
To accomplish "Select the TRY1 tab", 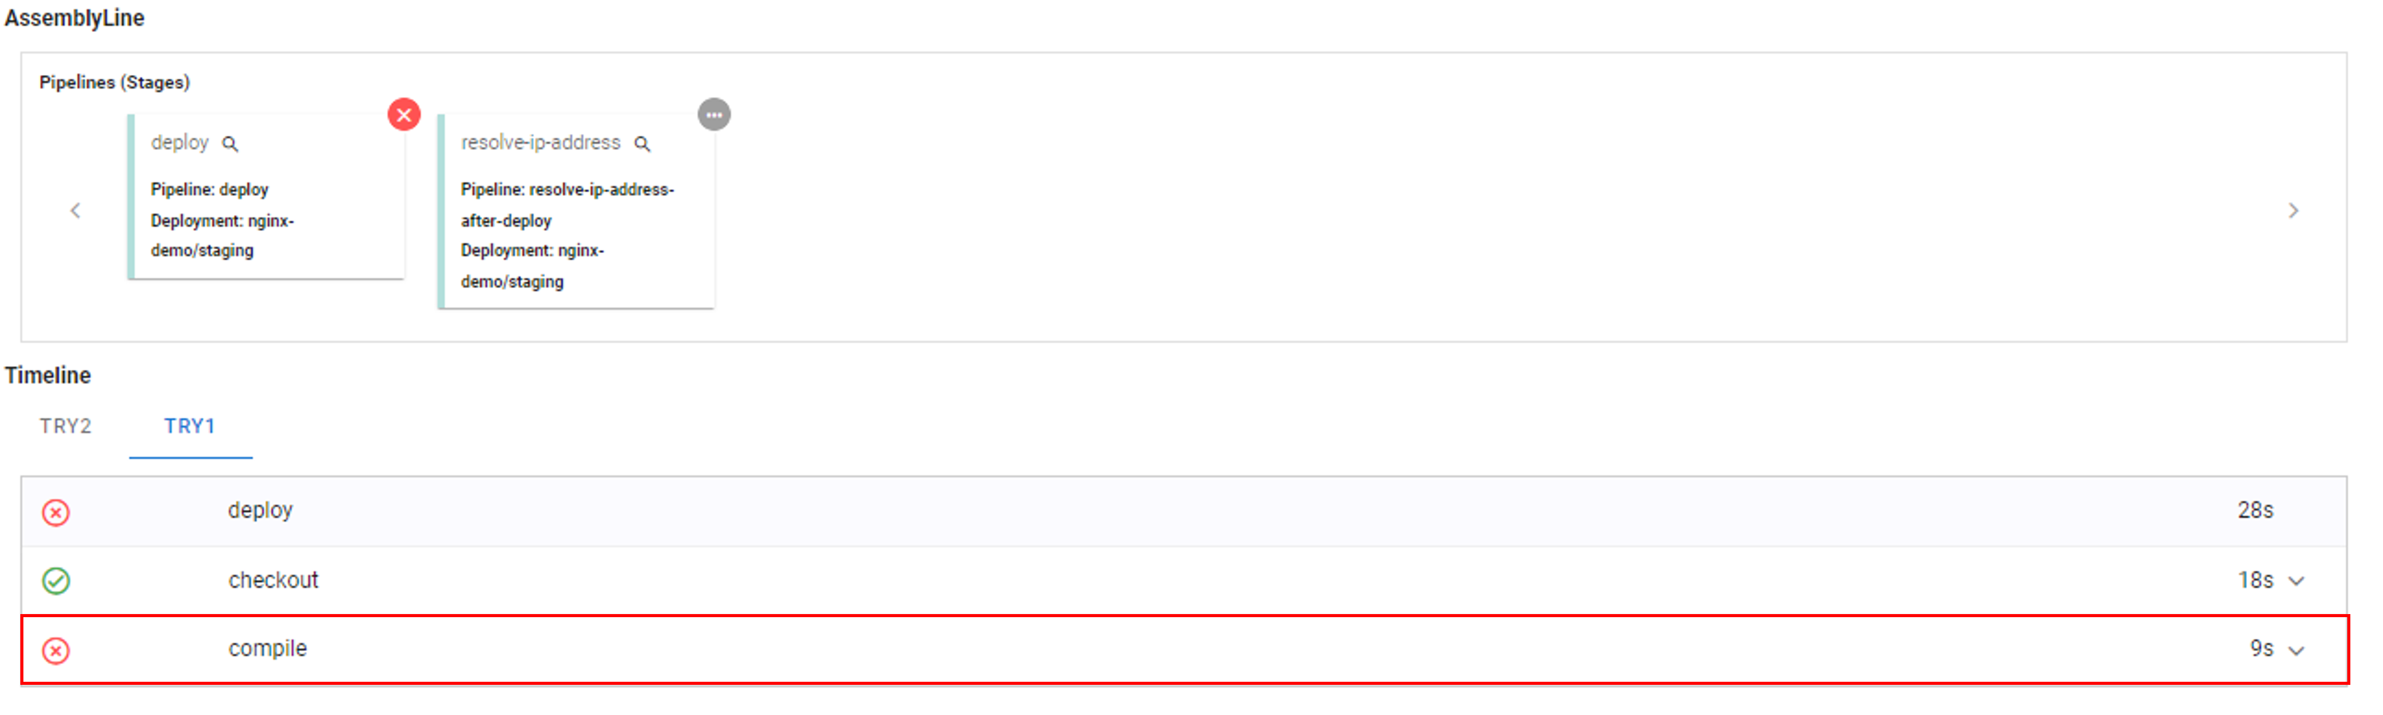I will click(190, 426).
